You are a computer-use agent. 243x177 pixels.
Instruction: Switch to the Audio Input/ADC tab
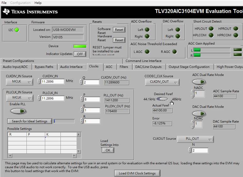pos(15,67)
